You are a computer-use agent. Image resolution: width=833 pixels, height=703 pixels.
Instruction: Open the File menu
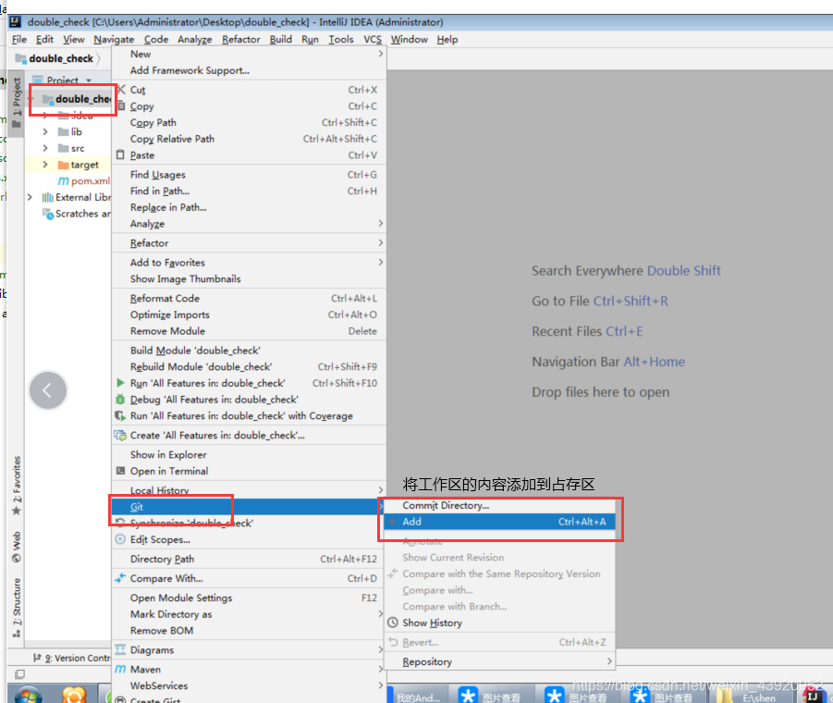[x=19, y=40]
